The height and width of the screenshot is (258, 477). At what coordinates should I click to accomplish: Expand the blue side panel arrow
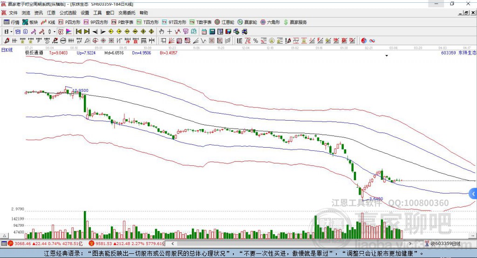pyautogui.click(x=473, y=194)
